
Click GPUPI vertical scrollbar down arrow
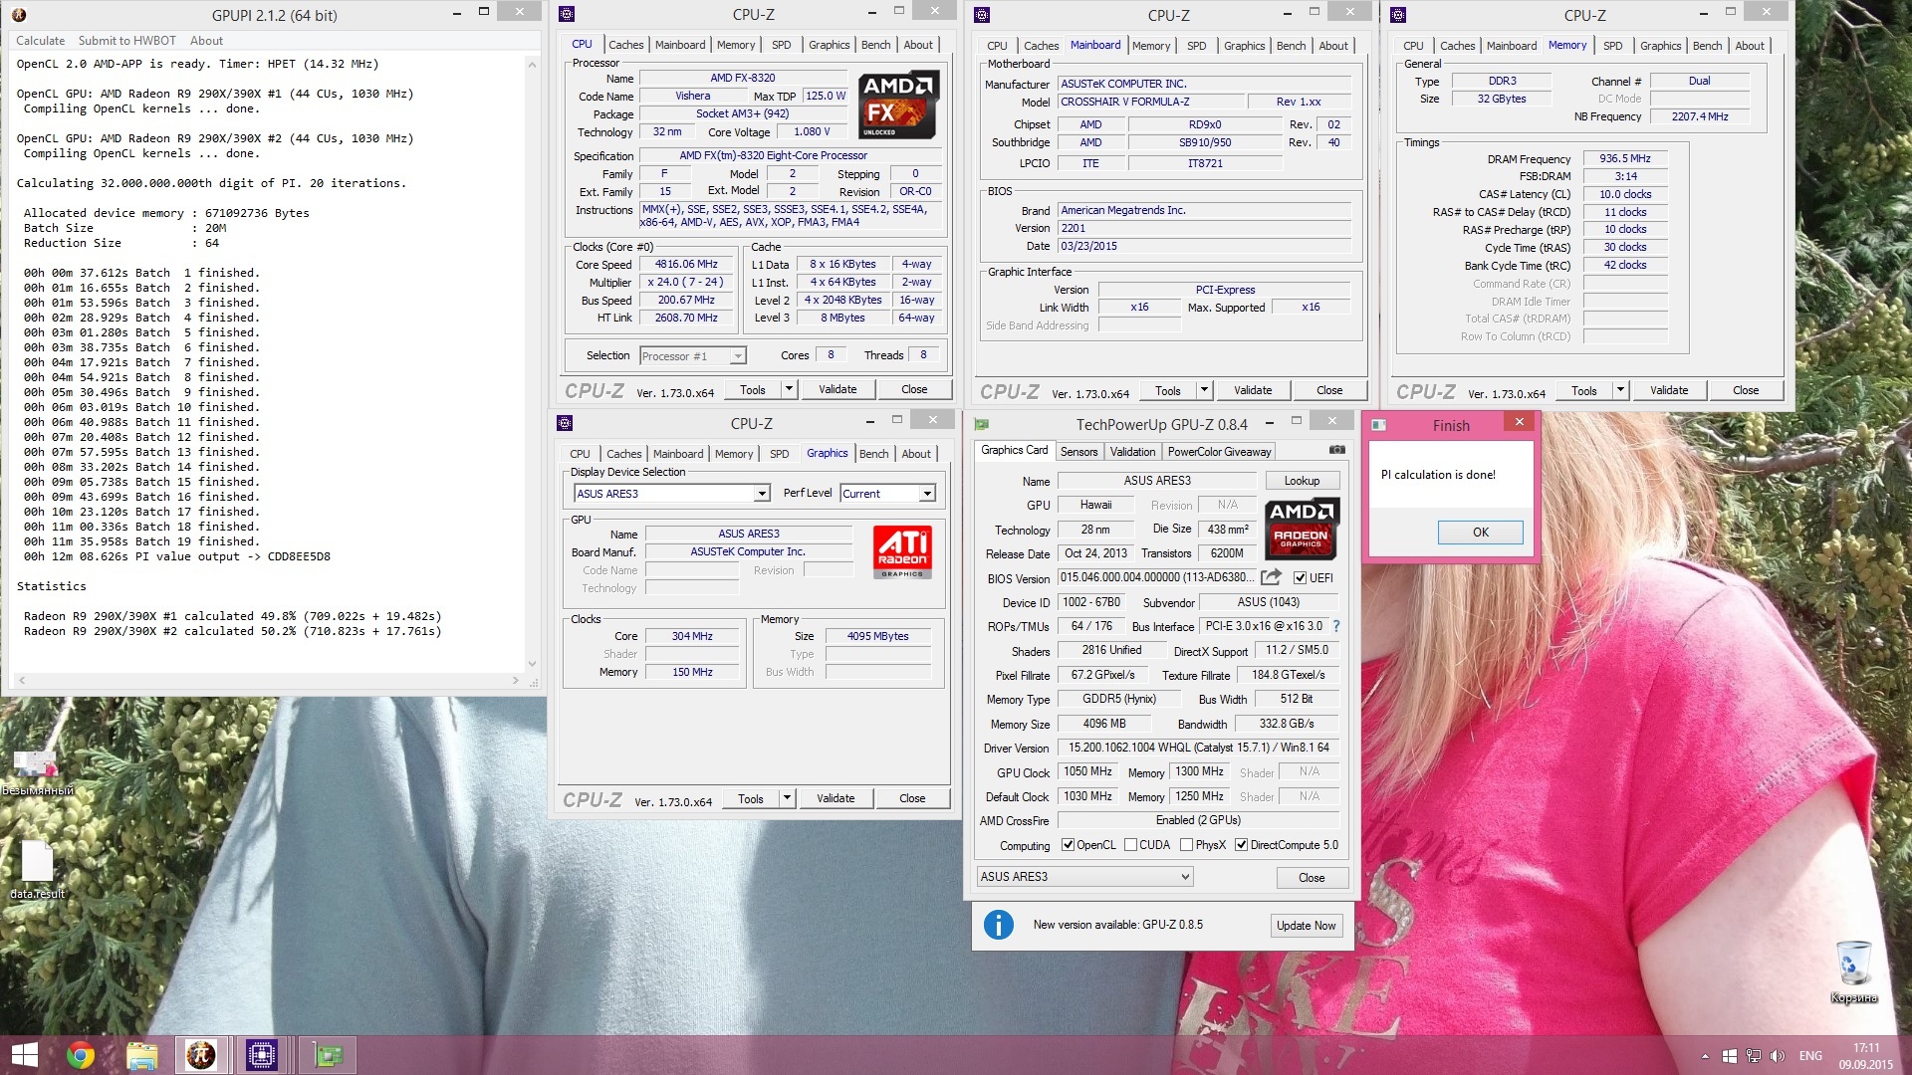coord(532,664)
